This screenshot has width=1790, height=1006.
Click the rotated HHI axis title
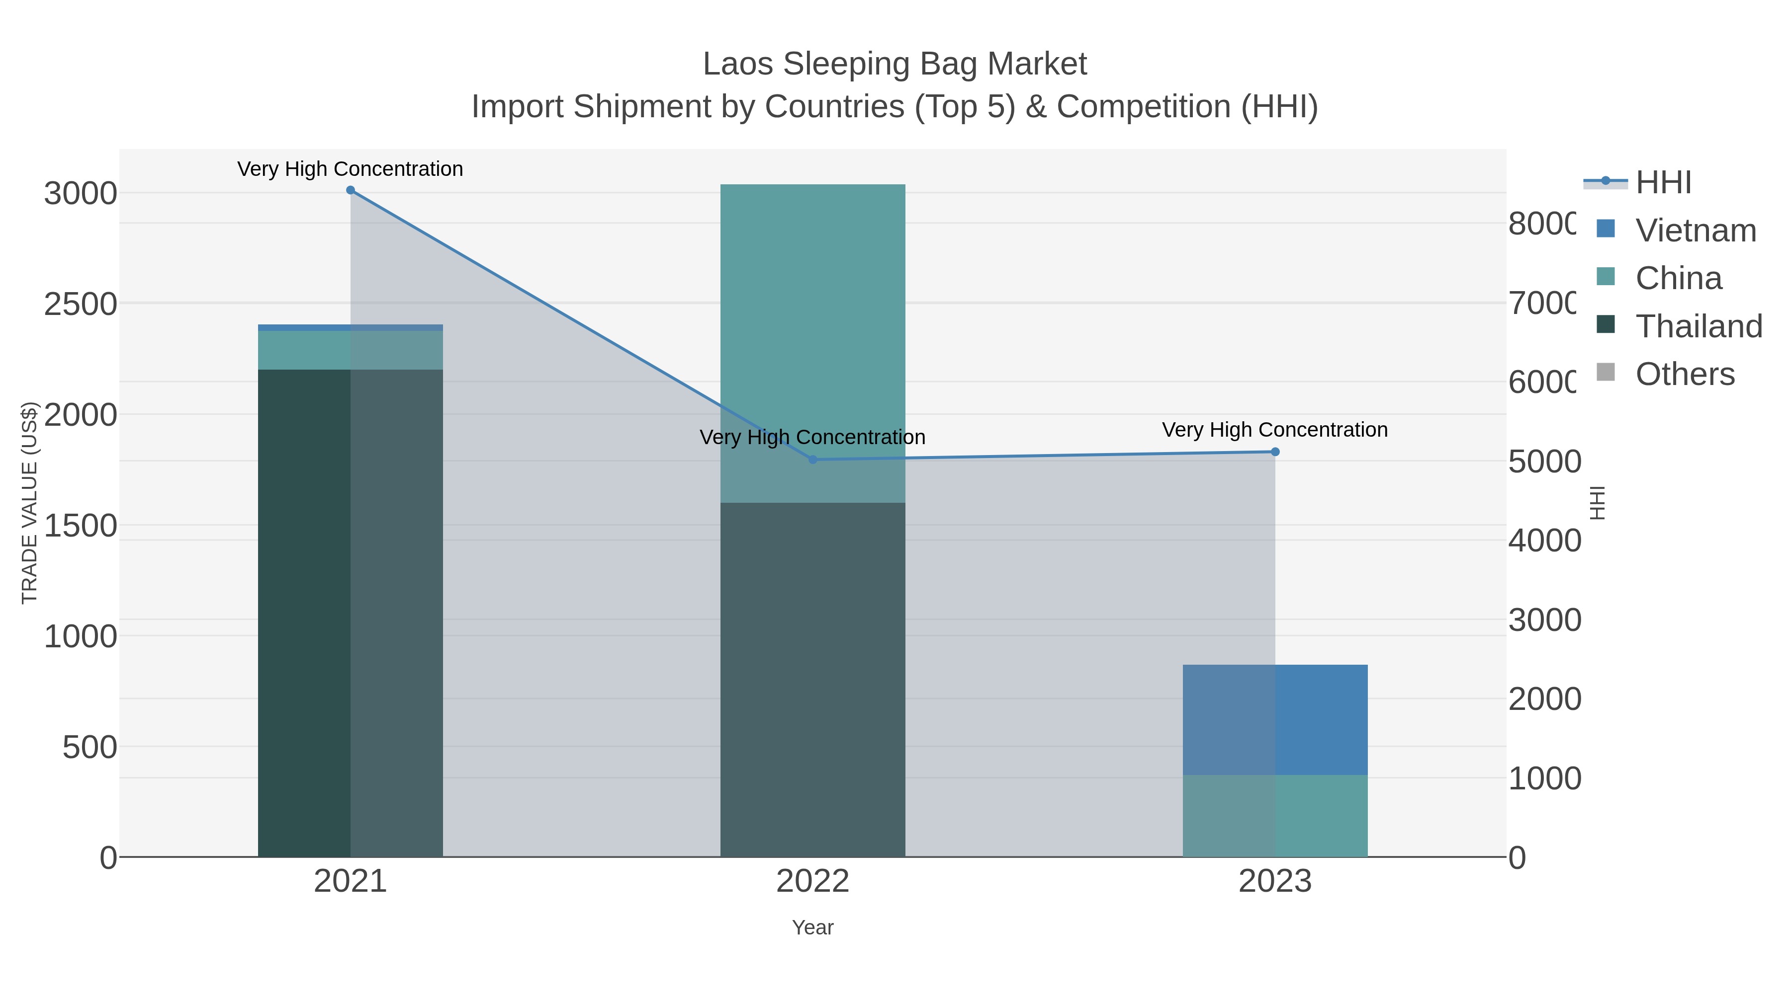point(1598,503)
